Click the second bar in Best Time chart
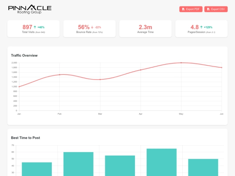This screenshot has height=176, width=235. point(78,164)
